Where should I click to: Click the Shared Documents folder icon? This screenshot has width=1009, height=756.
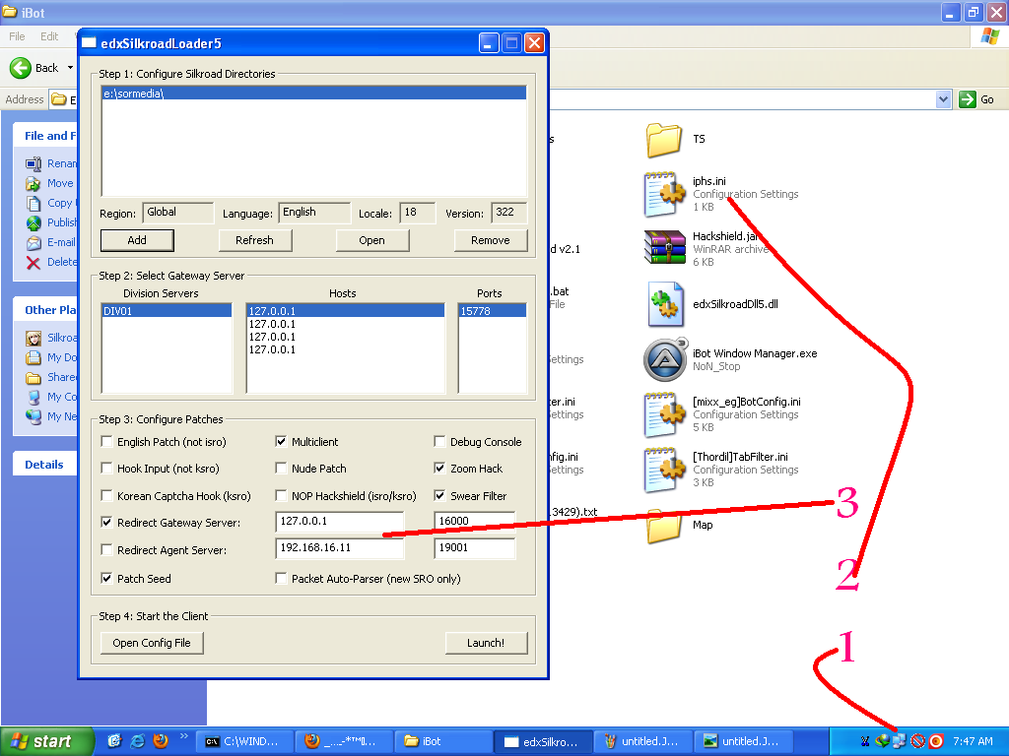coord(34,377)
